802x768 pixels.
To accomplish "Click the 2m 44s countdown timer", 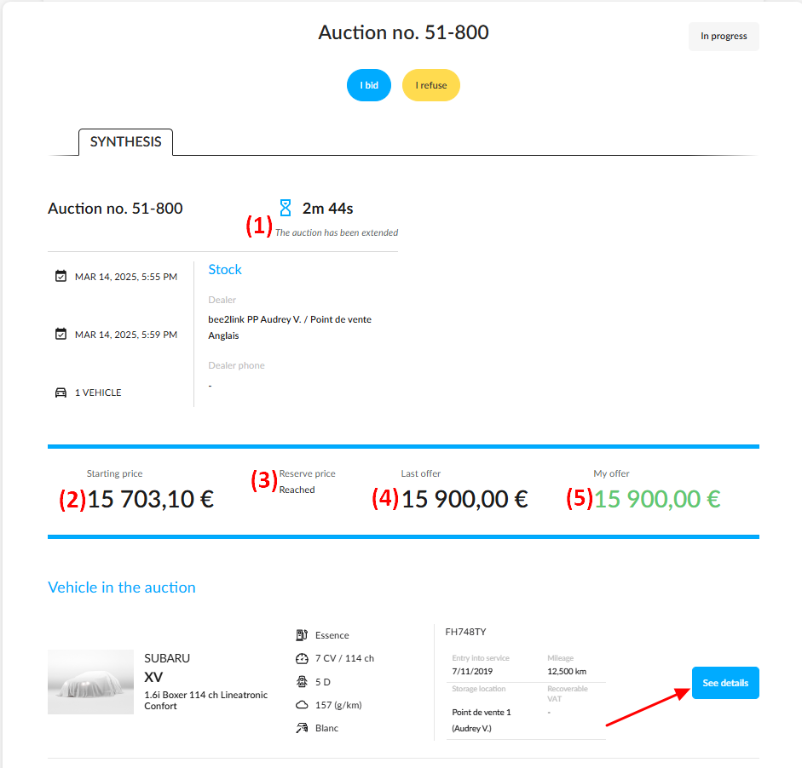I will tap(327, 208).
